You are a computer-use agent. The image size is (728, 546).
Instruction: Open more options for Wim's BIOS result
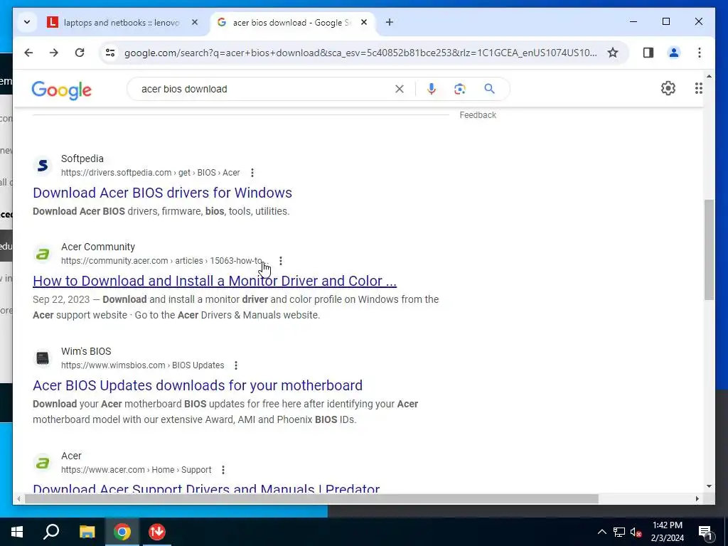pos(236,365)
